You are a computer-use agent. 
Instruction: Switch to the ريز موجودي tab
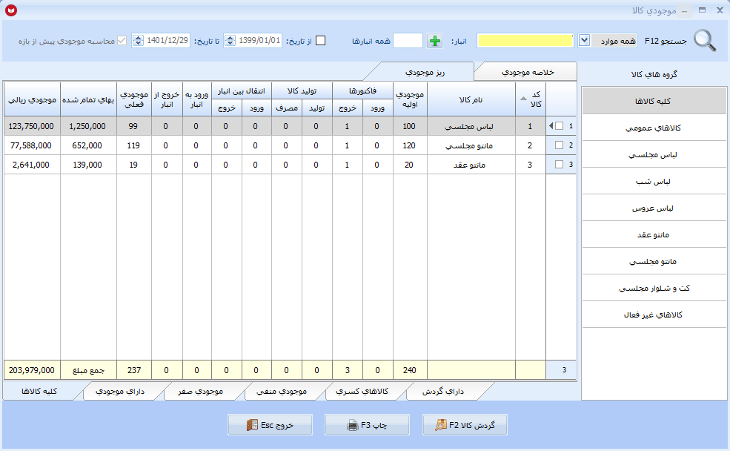(425, 72)
